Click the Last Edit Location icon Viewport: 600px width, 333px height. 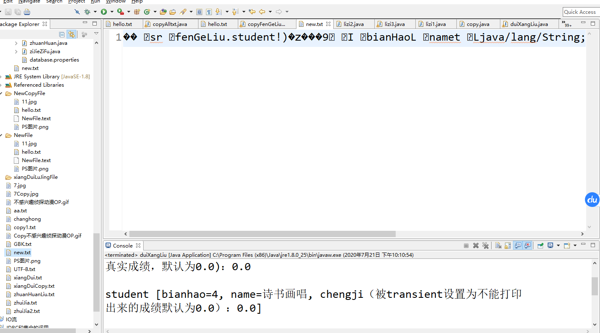tap(252, 12)
